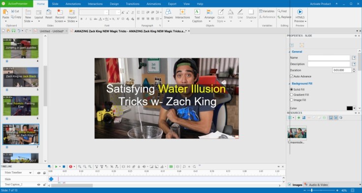Click the Find button in Editing
Viewport: 362px width, 193px height.
click(282, 11)
